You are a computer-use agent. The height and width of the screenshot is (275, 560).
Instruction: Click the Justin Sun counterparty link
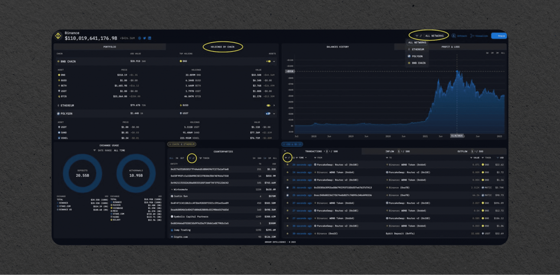click(x=181, y=196)
